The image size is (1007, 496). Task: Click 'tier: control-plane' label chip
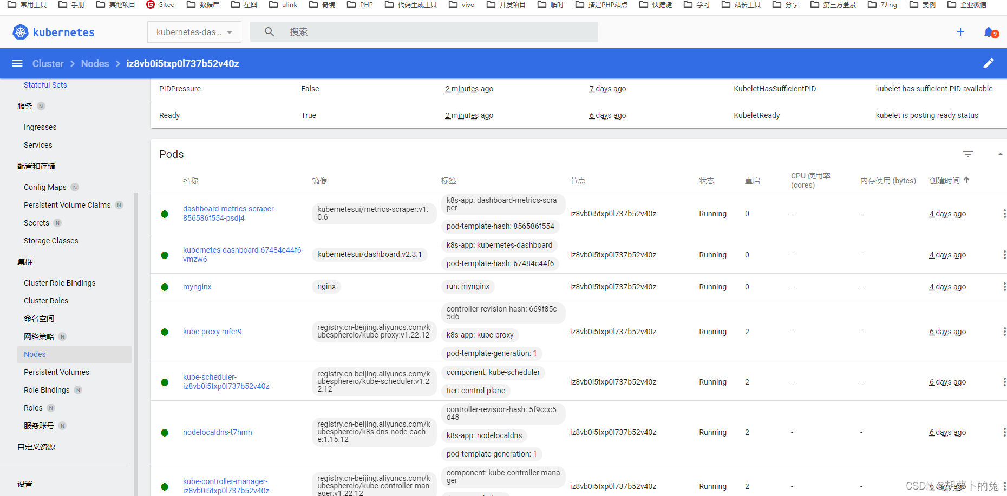[476, 391]
